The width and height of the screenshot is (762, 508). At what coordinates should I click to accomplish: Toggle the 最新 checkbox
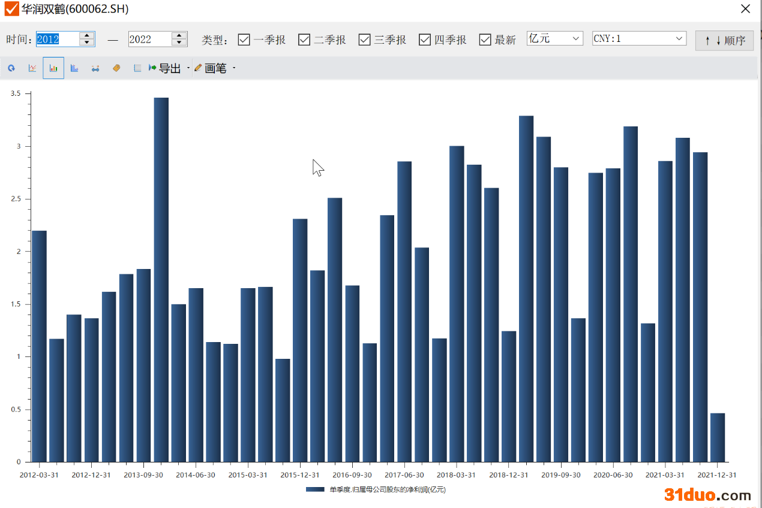pos(485,40)
